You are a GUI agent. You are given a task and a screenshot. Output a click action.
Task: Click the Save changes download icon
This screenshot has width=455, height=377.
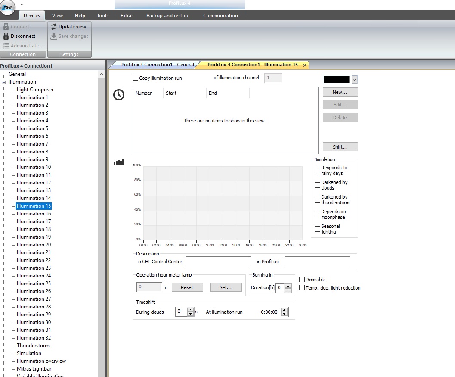54,36
